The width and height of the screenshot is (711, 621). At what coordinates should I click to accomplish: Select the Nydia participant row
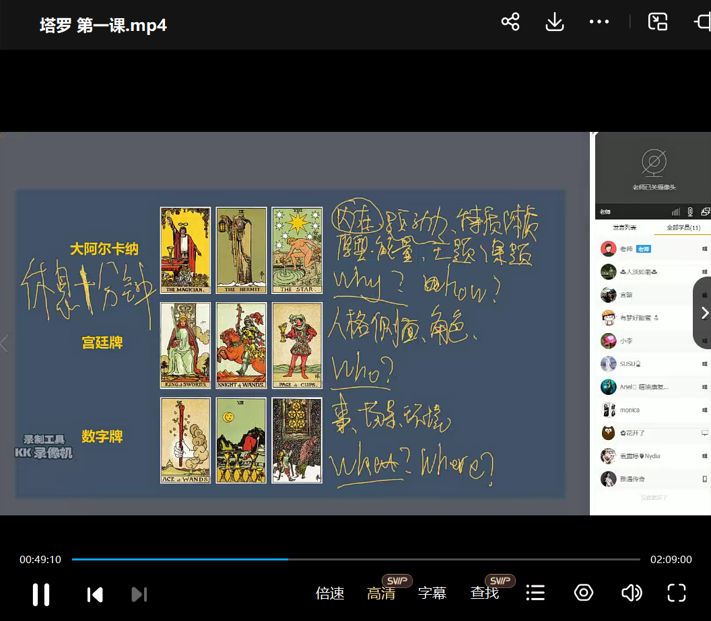pyautogui.click(x=653, y=456)
